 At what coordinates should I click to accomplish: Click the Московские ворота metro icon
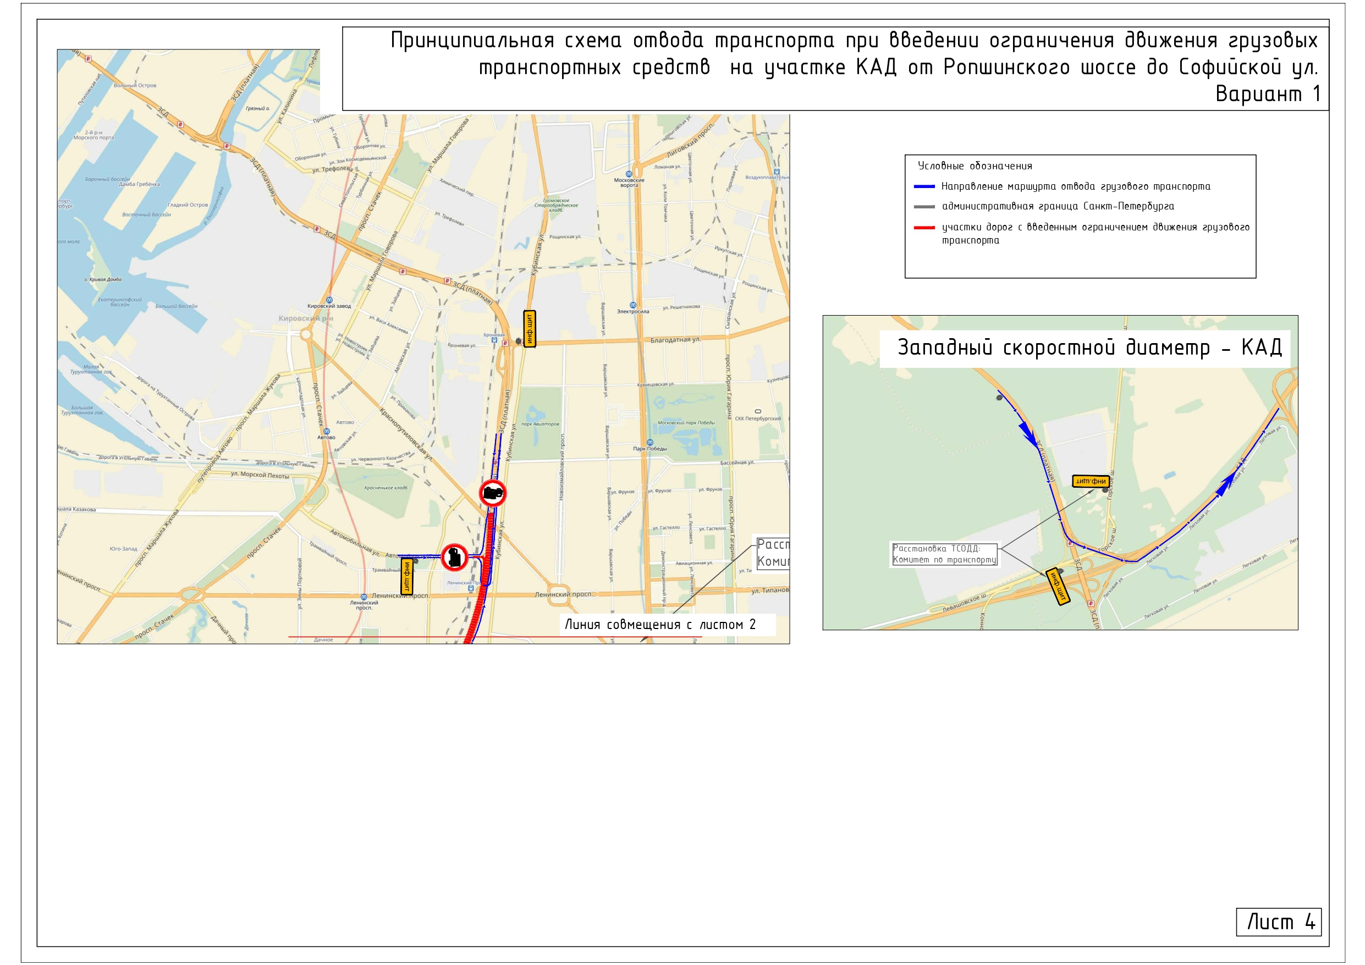[629, 174]
